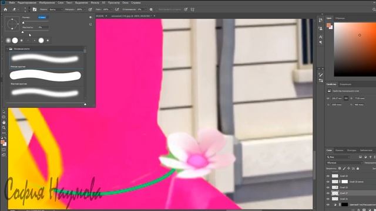
Task: Open flow slider arrow in options bar
Action: (111, 9)
